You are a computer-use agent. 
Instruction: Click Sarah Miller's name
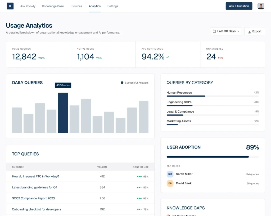[x=184, y=174]
